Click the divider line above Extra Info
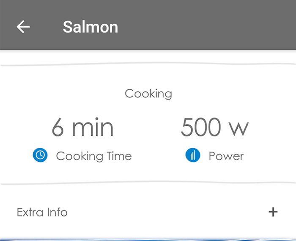This screenshot has width=296, height=241. (148, 183)
